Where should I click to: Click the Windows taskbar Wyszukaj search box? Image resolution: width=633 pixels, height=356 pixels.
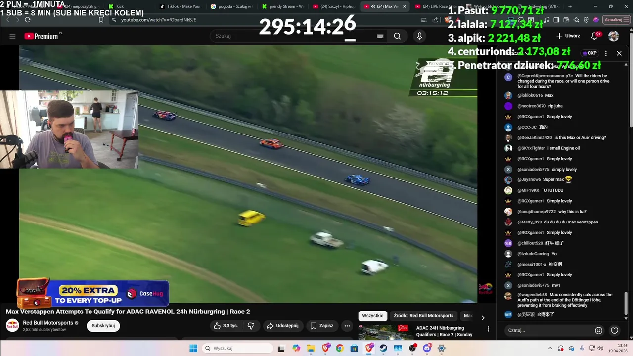click(238, 348)
